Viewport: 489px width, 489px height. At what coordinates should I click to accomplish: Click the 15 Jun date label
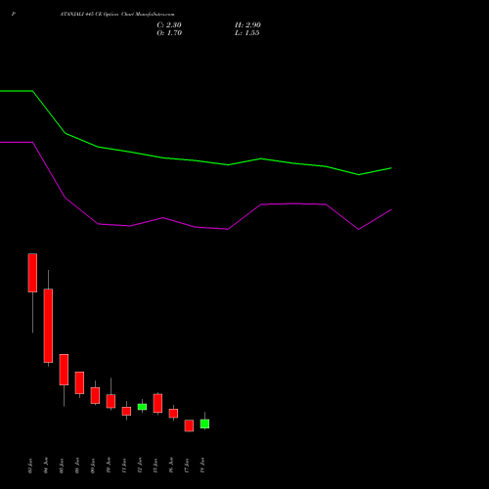pyautogui.click(x=156, y=466)
